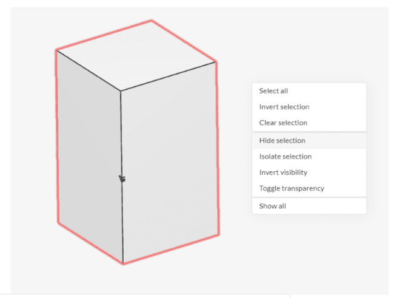Choose Isolate selection option
Viewport: 399px width, 298px height.
pos(285,157)
